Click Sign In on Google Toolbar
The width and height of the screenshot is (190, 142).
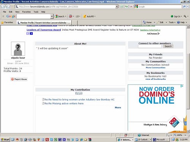point(176,16)
